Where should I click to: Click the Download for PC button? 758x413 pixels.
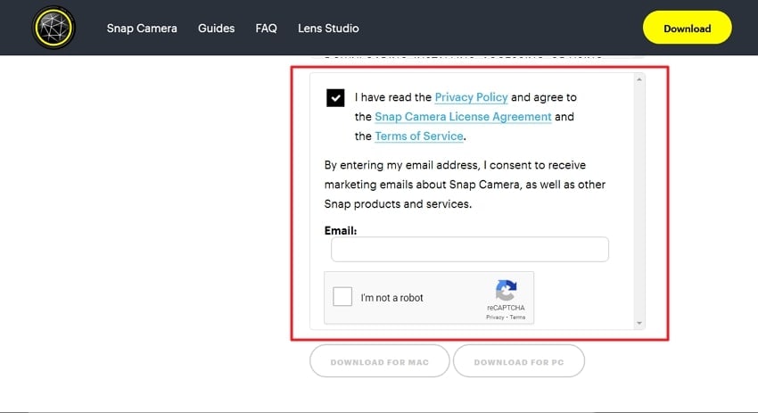coord(518,362)
